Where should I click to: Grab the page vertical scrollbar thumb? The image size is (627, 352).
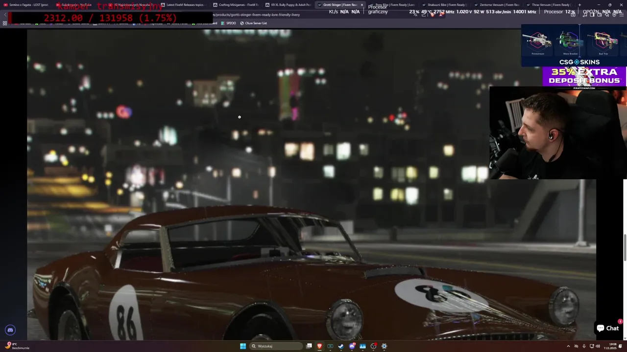(625, 247)
